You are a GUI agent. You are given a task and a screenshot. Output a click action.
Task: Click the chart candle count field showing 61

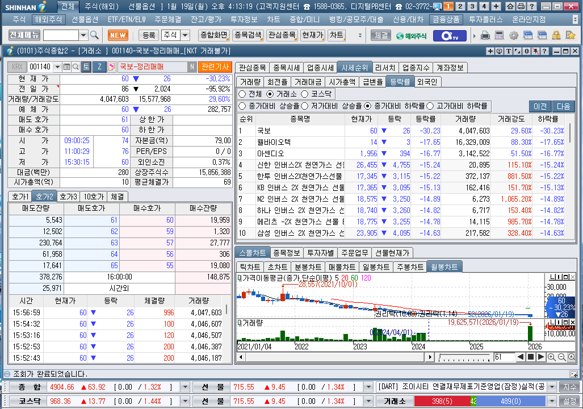click(504, 357)
